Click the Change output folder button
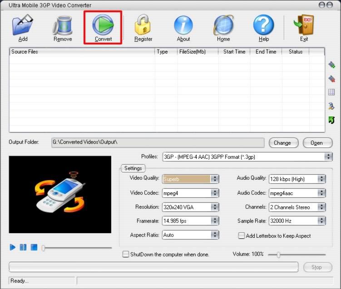Viewport: 341px width, 289px height. [284, 143]
